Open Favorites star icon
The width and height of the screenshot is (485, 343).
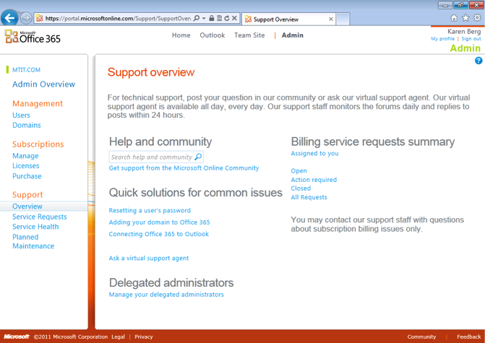click(465, 18)
